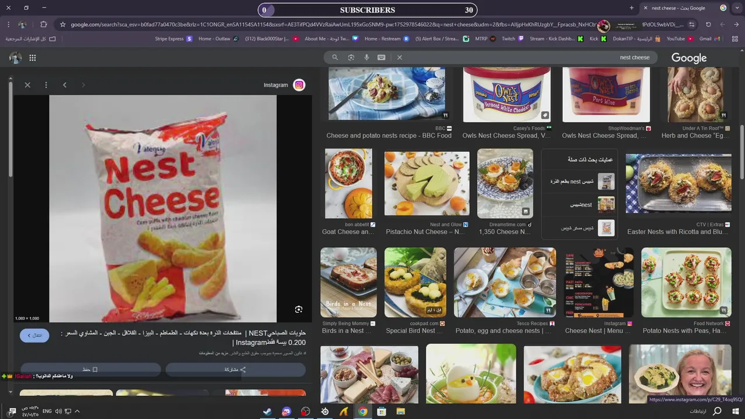This screenshot has width=745, height=419.
Task: Click the address bar URL
Action: (332, 24)
